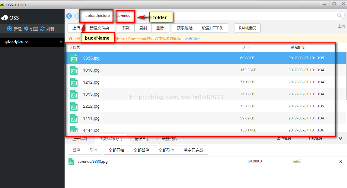The width and height of the screenshot is (347, 188).
Task: Click the OSS-1.1.9.0 title bar app icon
Action: pos(2,5)
